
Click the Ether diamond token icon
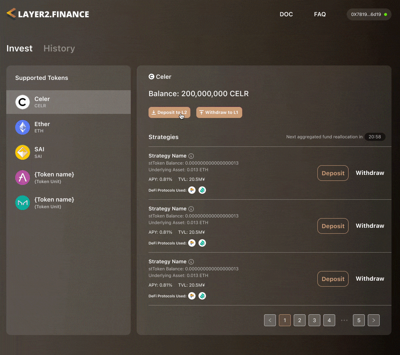coord(23,127)
